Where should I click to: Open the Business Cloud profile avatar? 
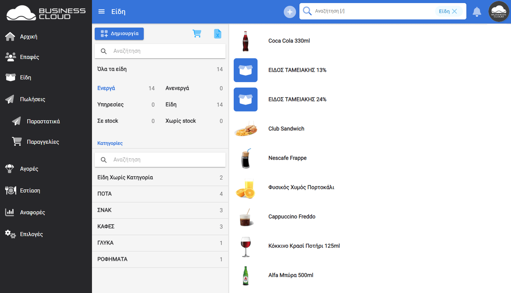[499, 12]
